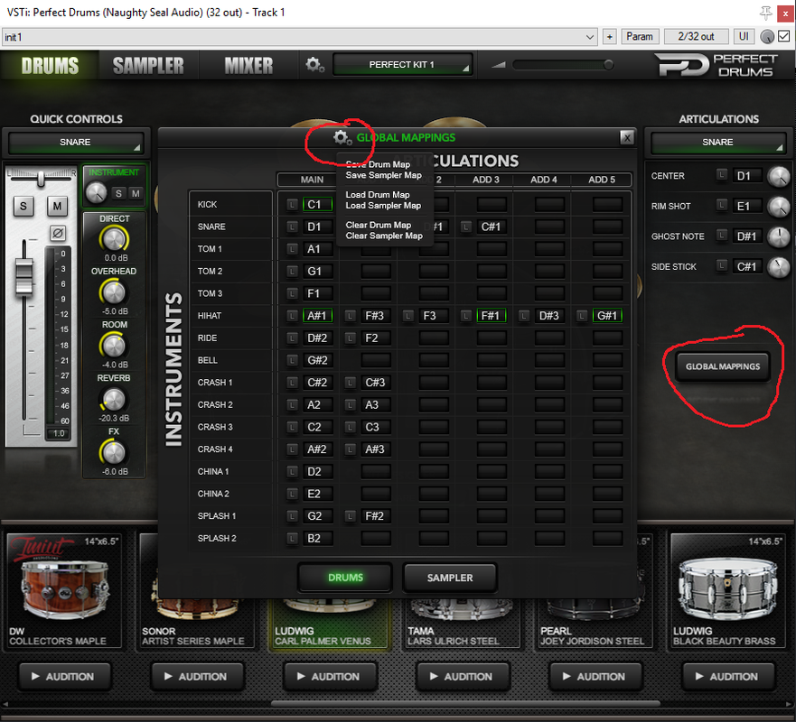Toggle learn button for SNARE main note
The width and height of the screenshot is (796, 722).
pos(293,227)
